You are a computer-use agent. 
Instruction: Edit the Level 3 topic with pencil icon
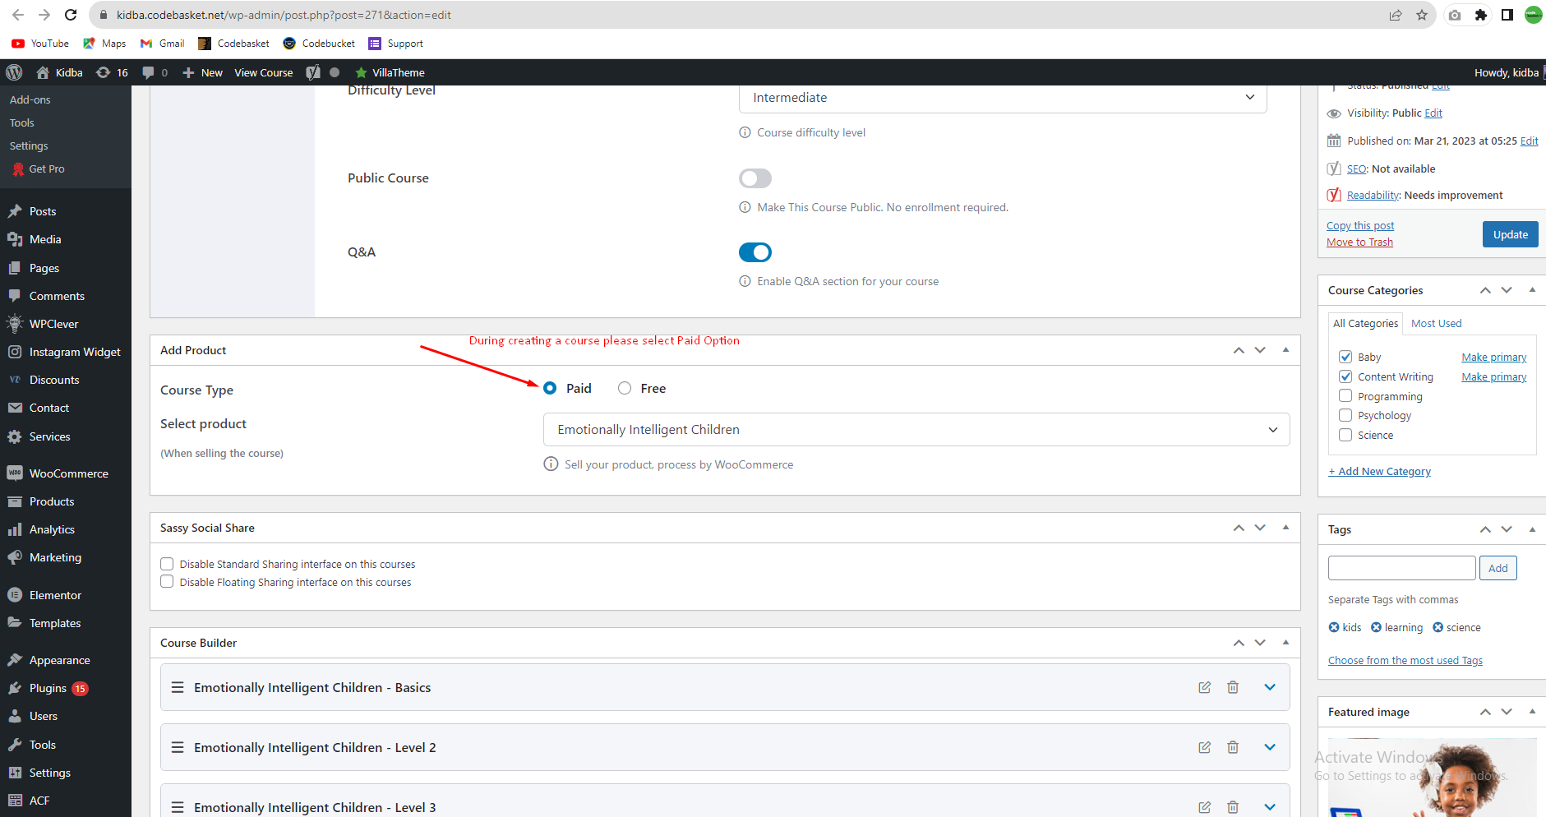pyautogui.click(x=1205, y=807)
